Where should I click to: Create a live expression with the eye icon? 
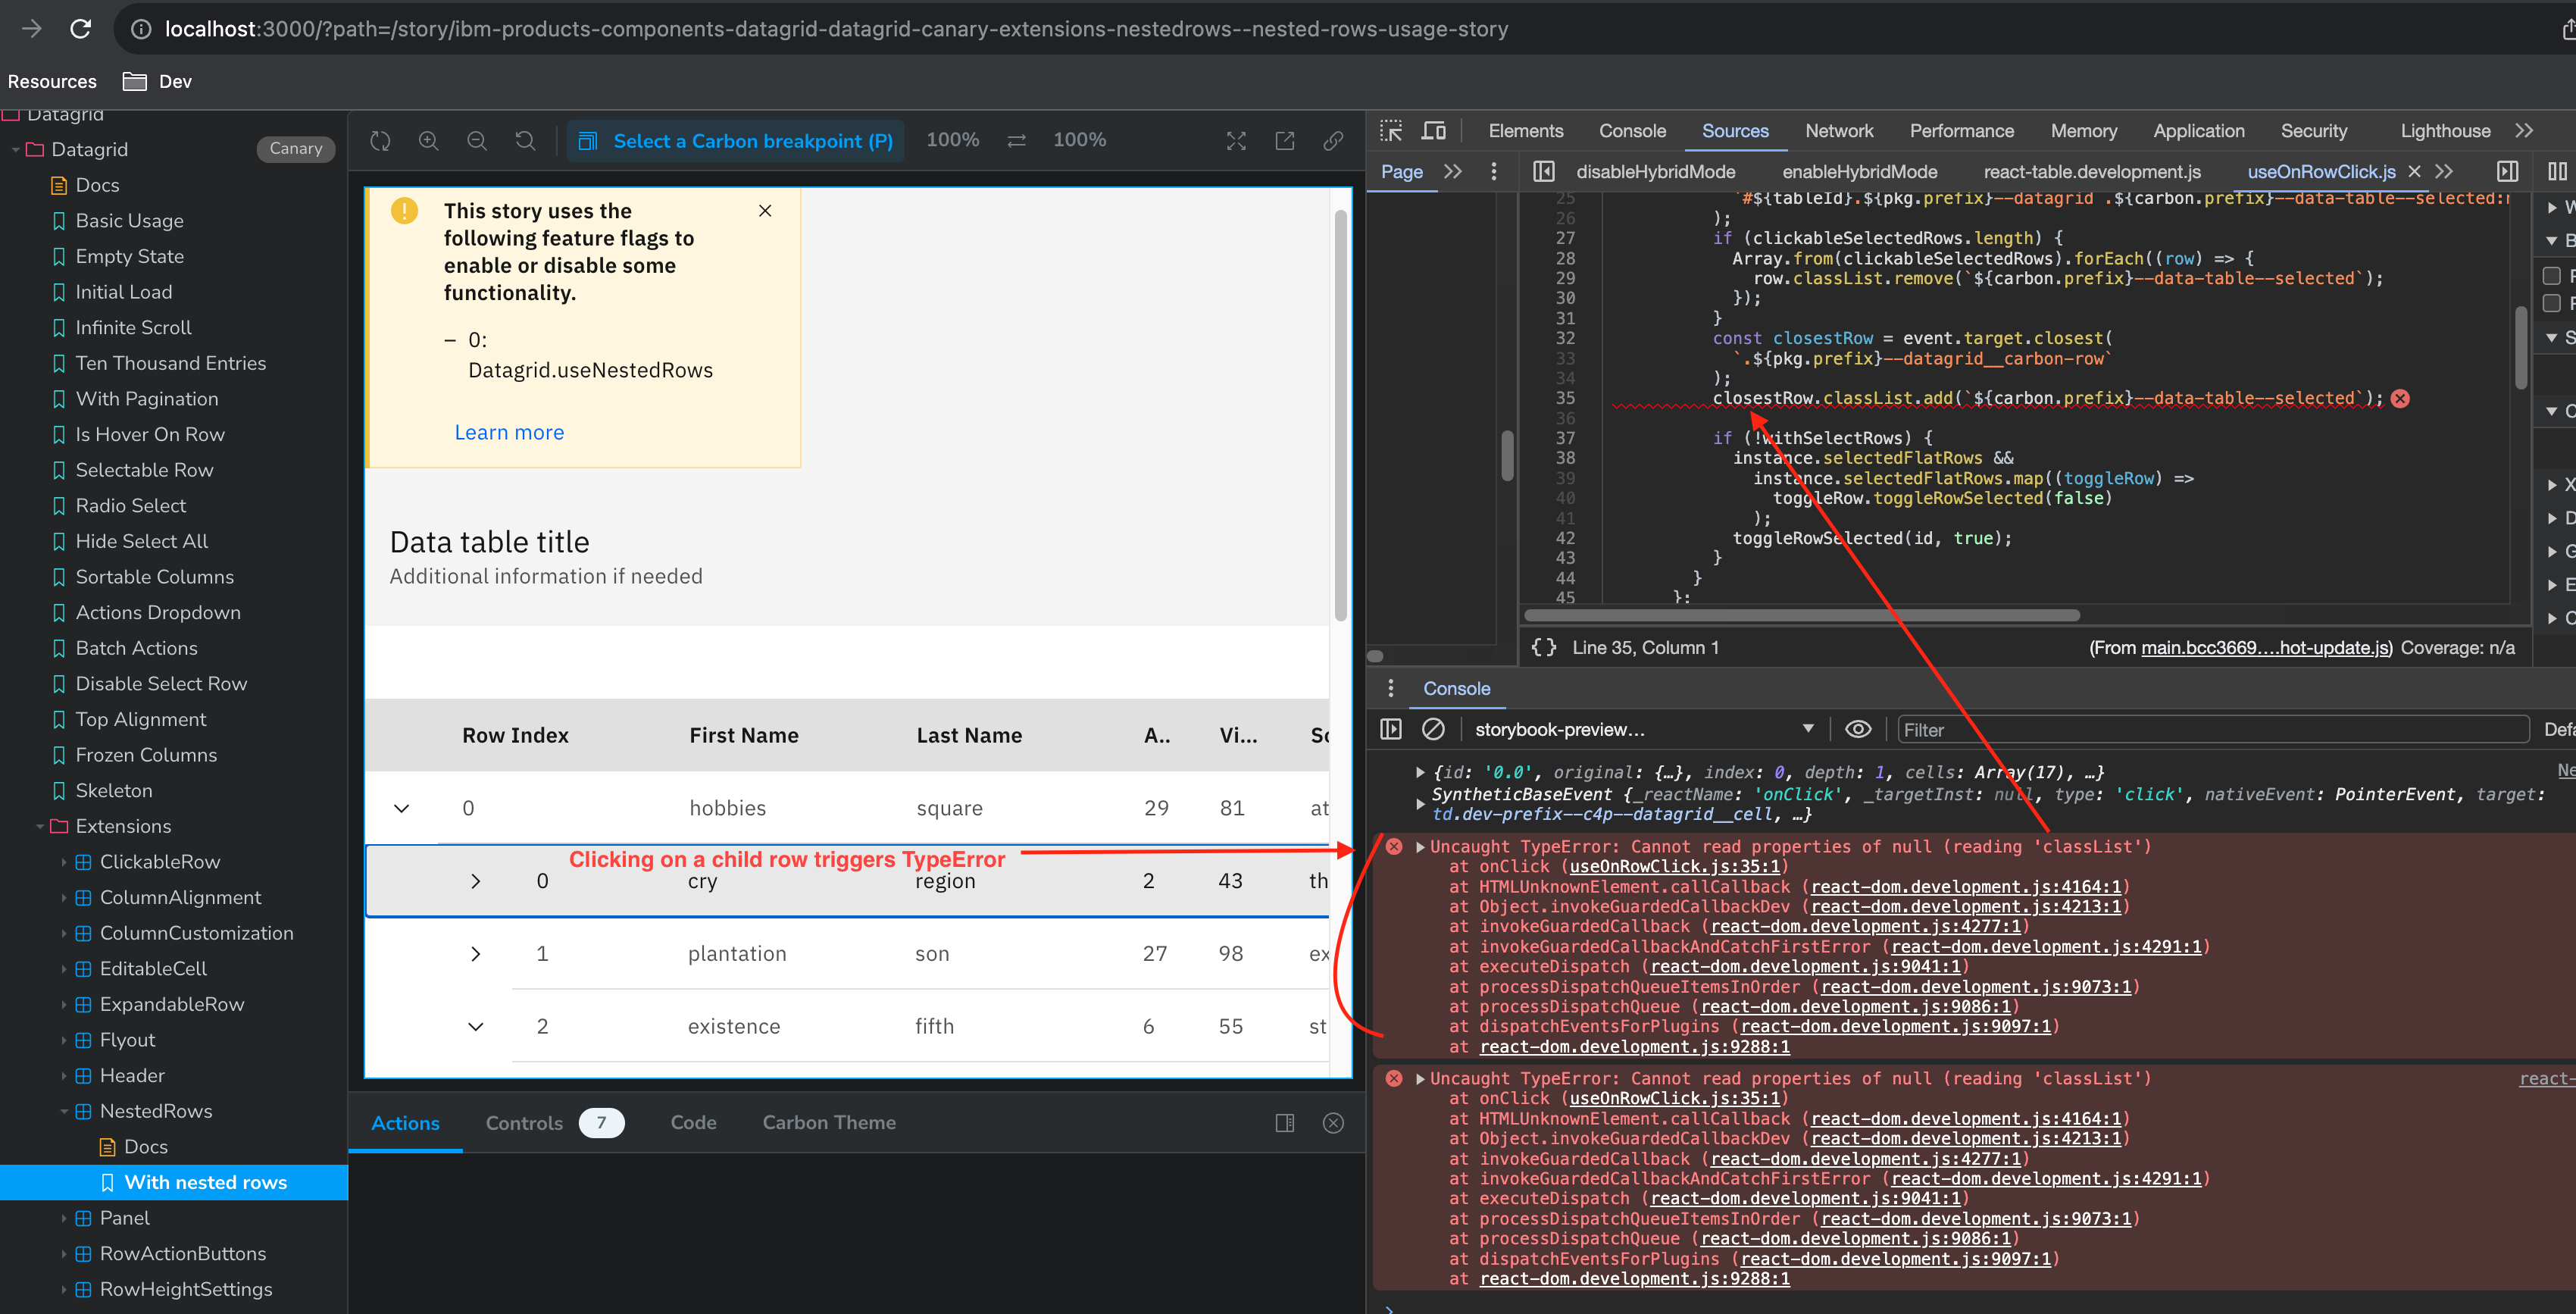click(1858, 729)
